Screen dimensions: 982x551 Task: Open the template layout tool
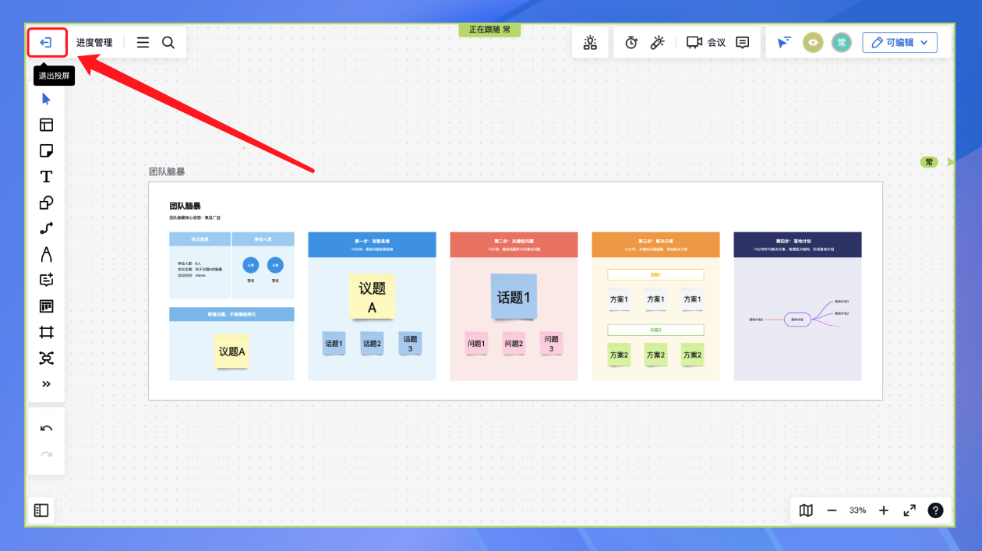(46, 125)
